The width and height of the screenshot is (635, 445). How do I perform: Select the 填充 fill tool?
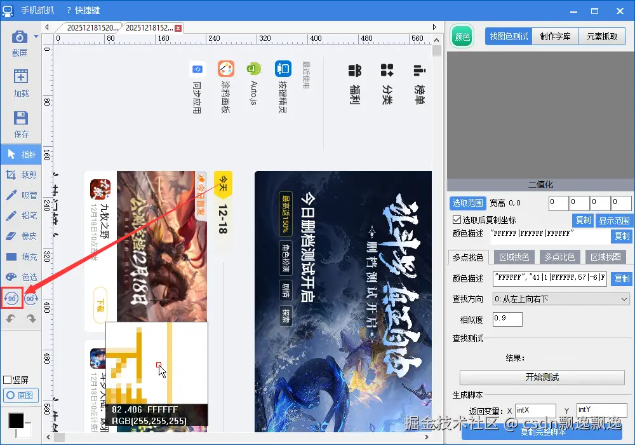(22, 257)
